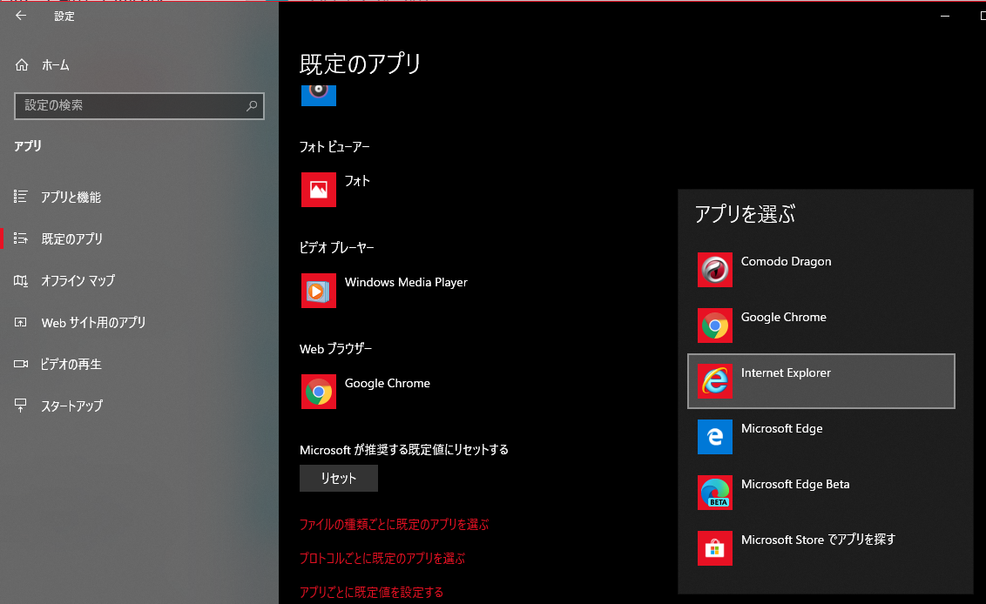Viewport: 986px width, 604px height.
Task: Minimize the Settings window
Action: [944, 16]
